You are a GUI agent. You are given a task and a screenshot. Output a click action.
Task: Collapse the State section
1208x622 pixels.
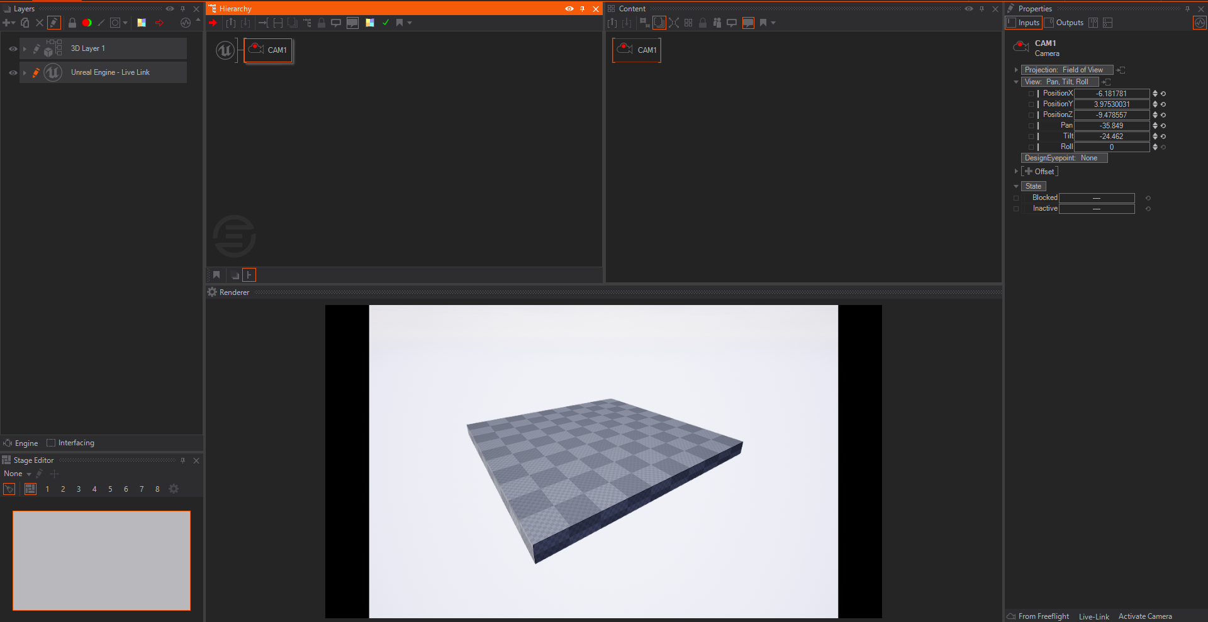click(1016, 186)
